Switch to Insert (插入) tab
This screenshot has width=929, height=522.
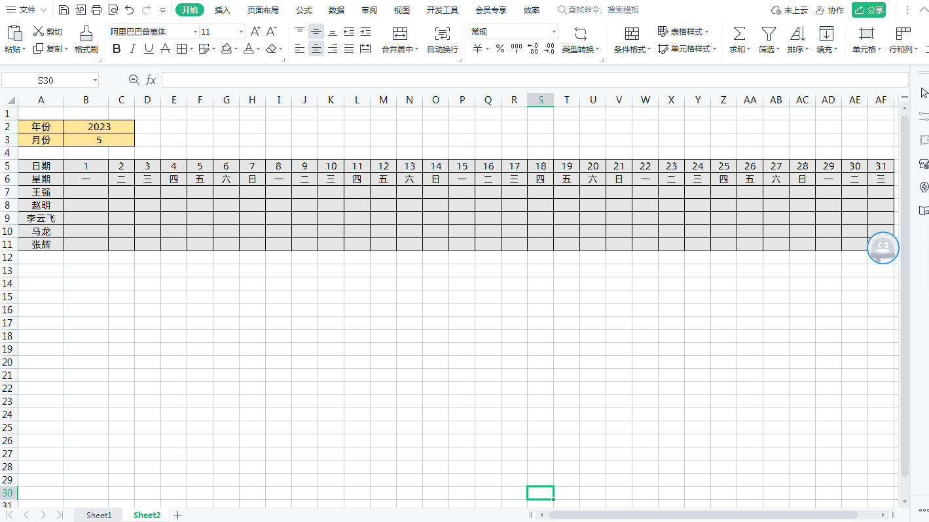pyautogui.click(x=223, y=10)
